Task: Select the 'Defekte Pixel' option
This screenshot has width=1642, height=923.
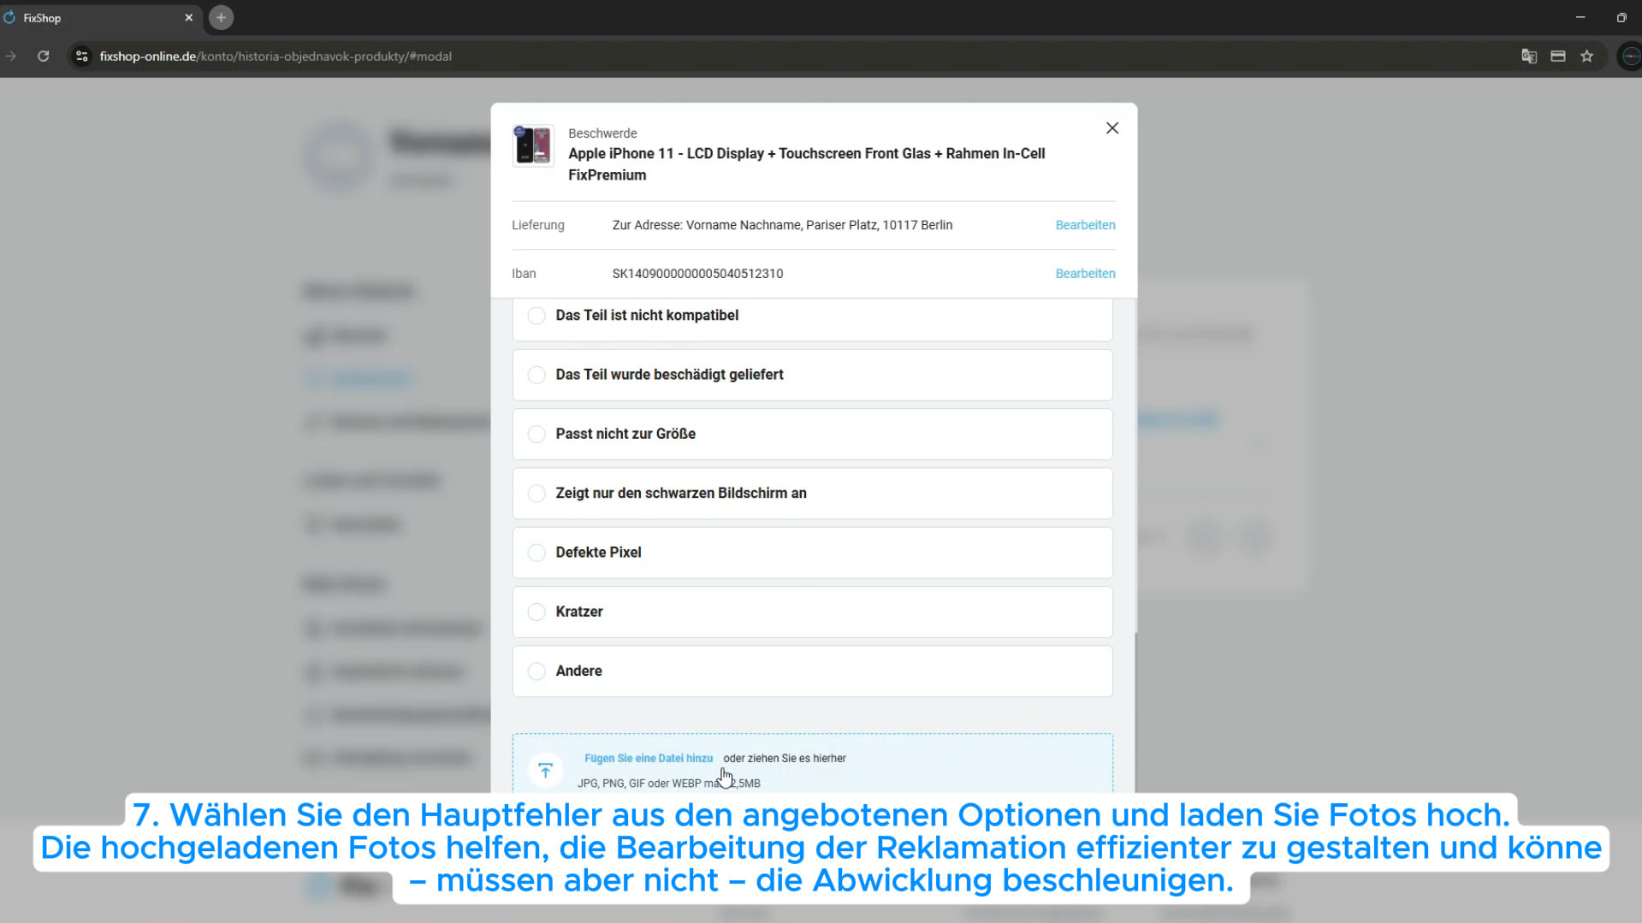Action: tap(536, 553)
